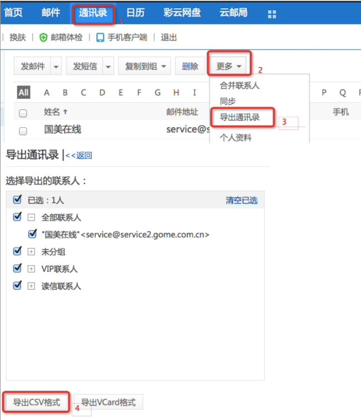361x420 pixels.
Task: Uncheck the VIP联系人 group checkbox
Action: tap(17, 269)
